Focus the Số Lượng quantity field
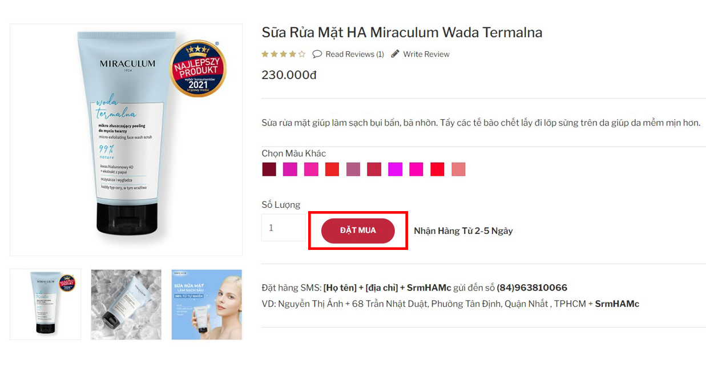 tap(284, 228)
